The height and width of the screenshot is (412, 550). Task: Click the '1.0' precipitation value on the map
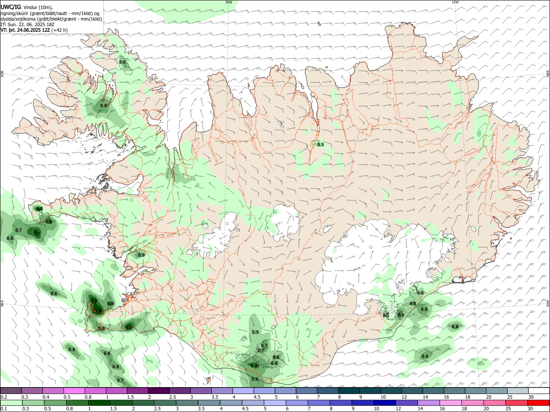point(49,222)
